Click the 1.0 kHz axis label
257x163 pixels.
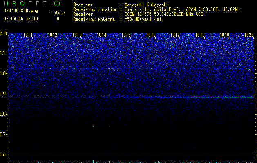pos(4,73)
